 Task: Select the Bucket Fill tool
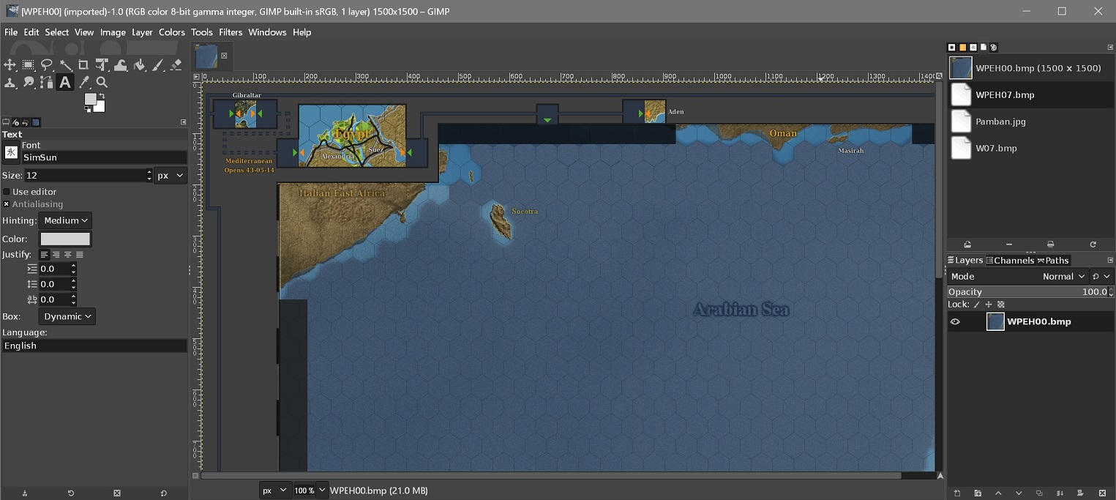point(139,64)
